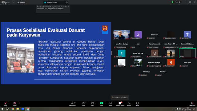
Task: Select the cleo andro participant tile
Action: tap(122, 62)
